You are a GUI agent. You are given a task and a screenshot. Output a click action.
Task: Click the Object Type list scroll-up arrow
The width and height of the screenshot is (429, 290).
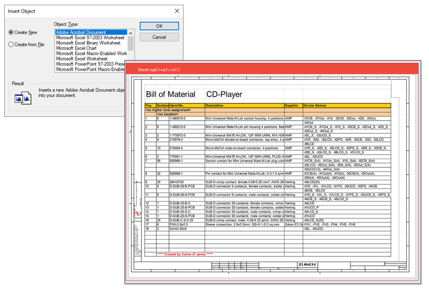point(131,32)
